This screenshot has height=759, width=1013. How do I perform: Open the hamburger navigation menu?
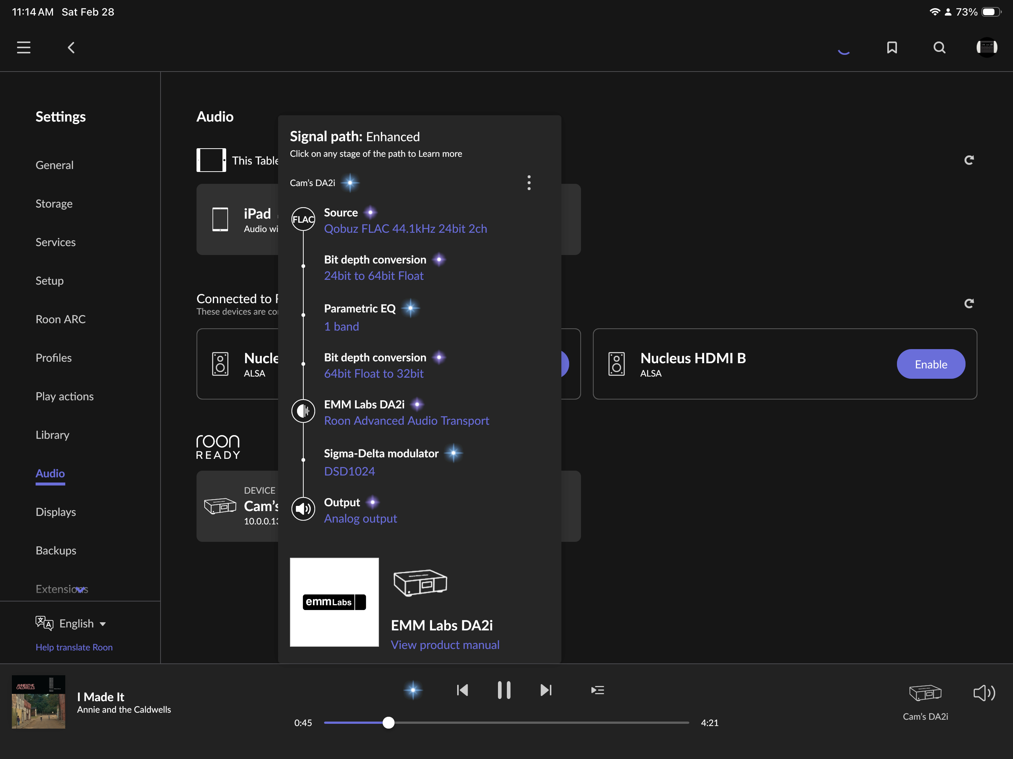[x=24, y=47]
